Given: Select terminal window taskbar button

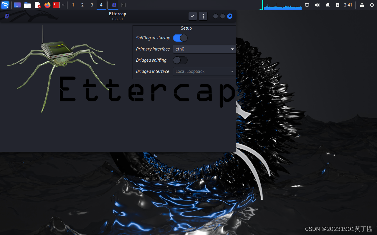Looking at the screenshot, I should [x=123, y=5].
